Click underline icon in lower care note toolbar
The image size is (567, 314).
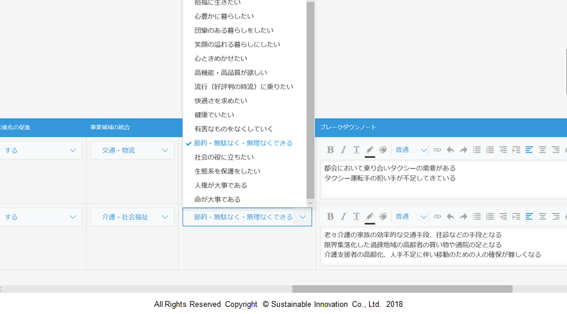click(356, 217)
